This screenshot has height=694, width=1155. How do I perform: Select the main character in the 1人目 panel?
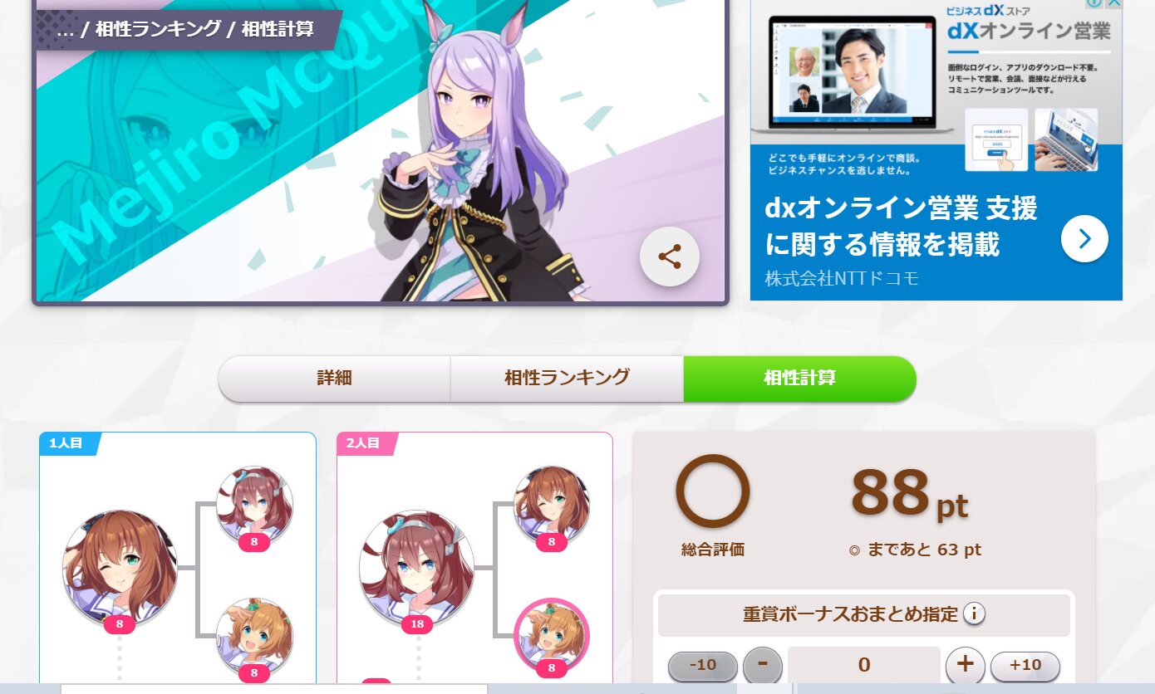click(x=120, y=568)
